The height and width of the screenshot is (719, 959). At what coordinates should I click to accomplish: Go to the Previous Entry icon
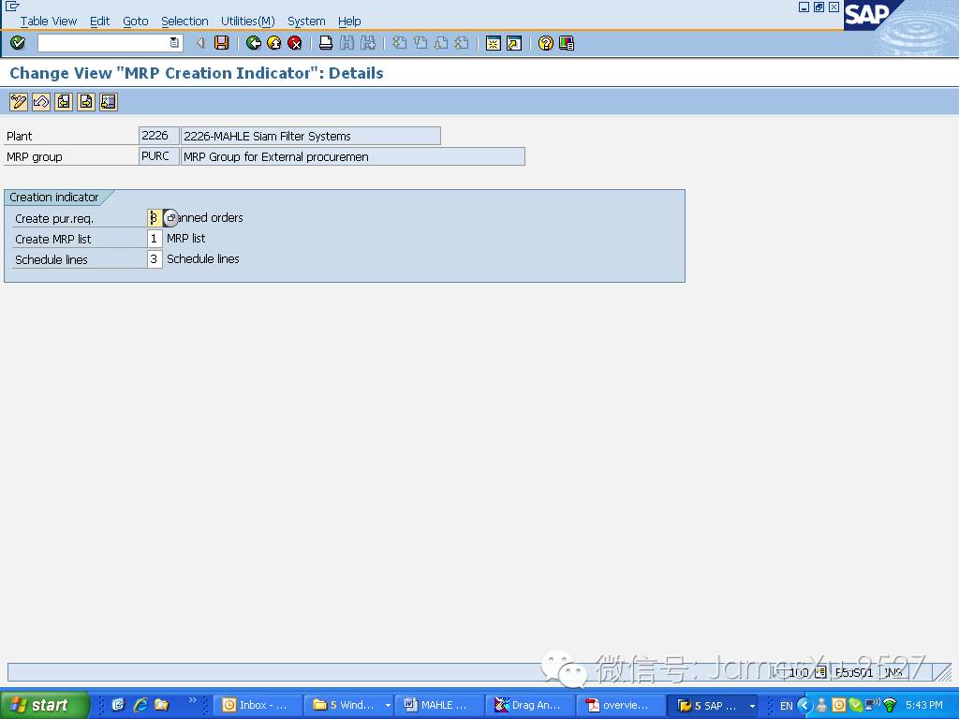[64, 101]
